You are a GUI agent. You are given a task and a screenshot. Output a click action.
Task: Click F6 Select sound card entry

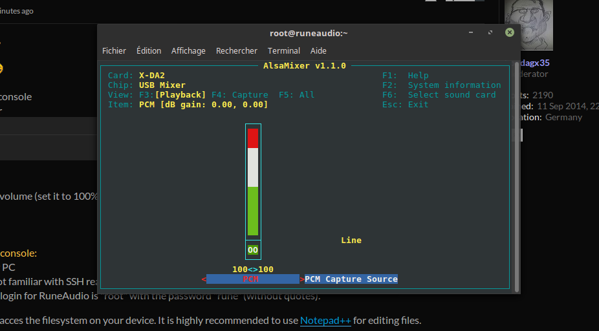[439, 94]
